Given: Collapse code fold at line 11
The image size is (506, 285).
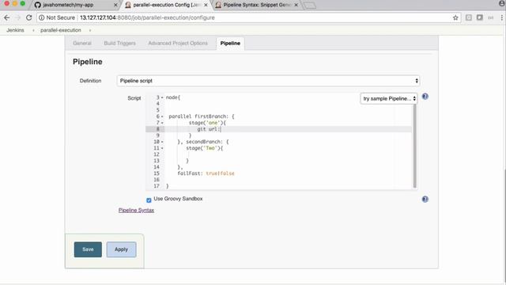Looking at the screenshot, I should [x=162, y=148].
